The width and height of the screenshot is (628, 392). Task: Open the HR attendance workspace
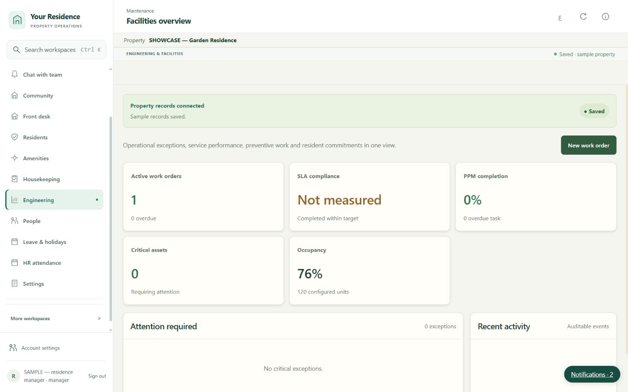54,263
